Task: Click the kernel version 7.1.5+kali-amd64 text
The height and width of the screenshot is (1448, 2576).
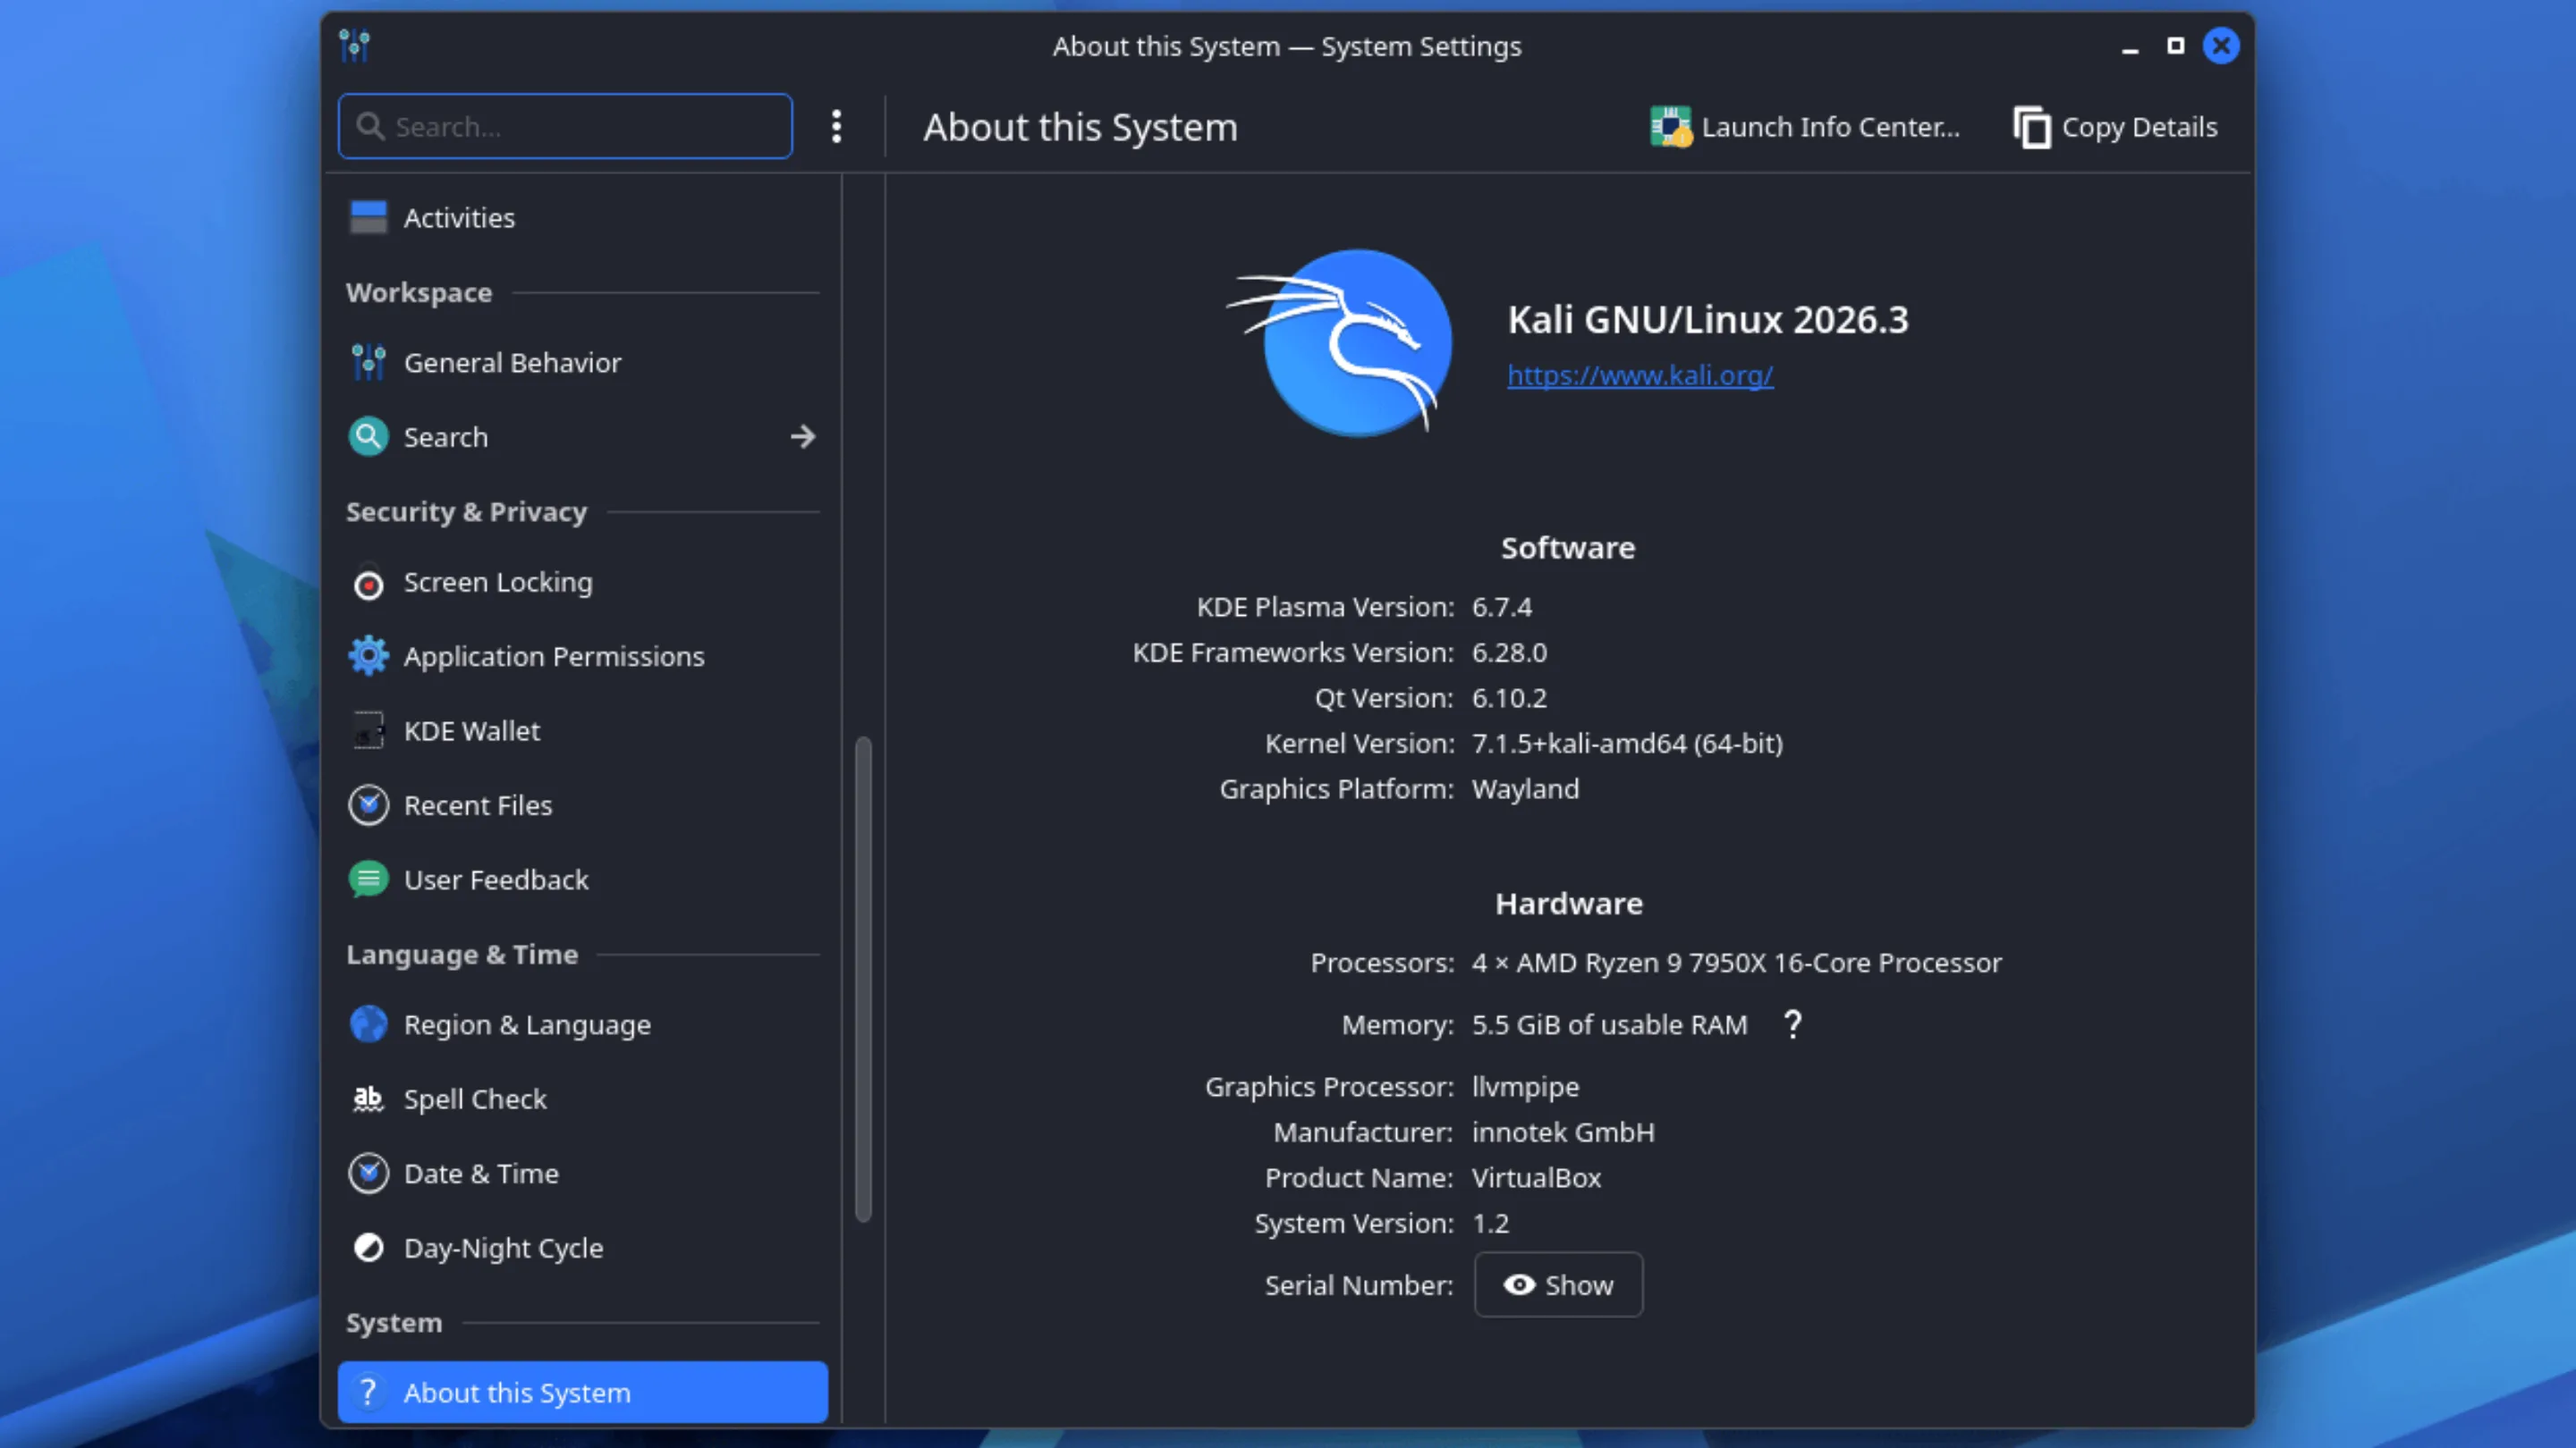Action: (x=1627, y=744)
